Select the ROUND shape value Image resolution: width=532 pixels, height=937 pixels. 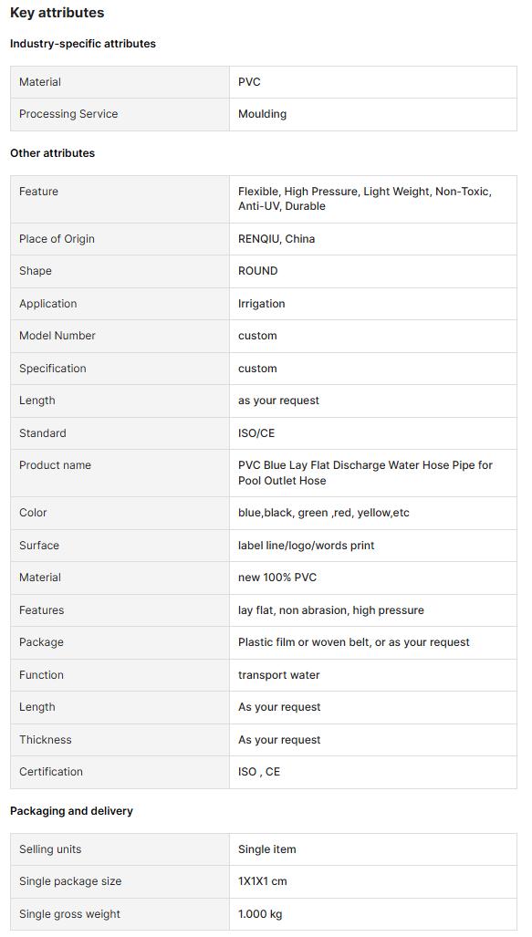pos(257,271)
